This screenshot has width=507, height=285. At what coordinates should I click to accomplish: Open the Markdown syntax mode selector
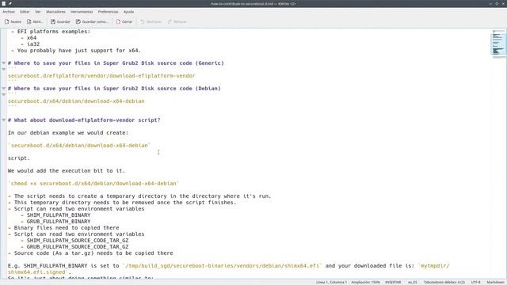click(x=495, y=282)
